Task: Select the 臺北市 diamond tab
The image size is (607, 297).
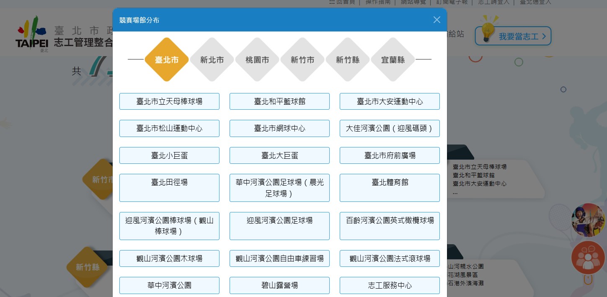Action: (x=167, y=60)
